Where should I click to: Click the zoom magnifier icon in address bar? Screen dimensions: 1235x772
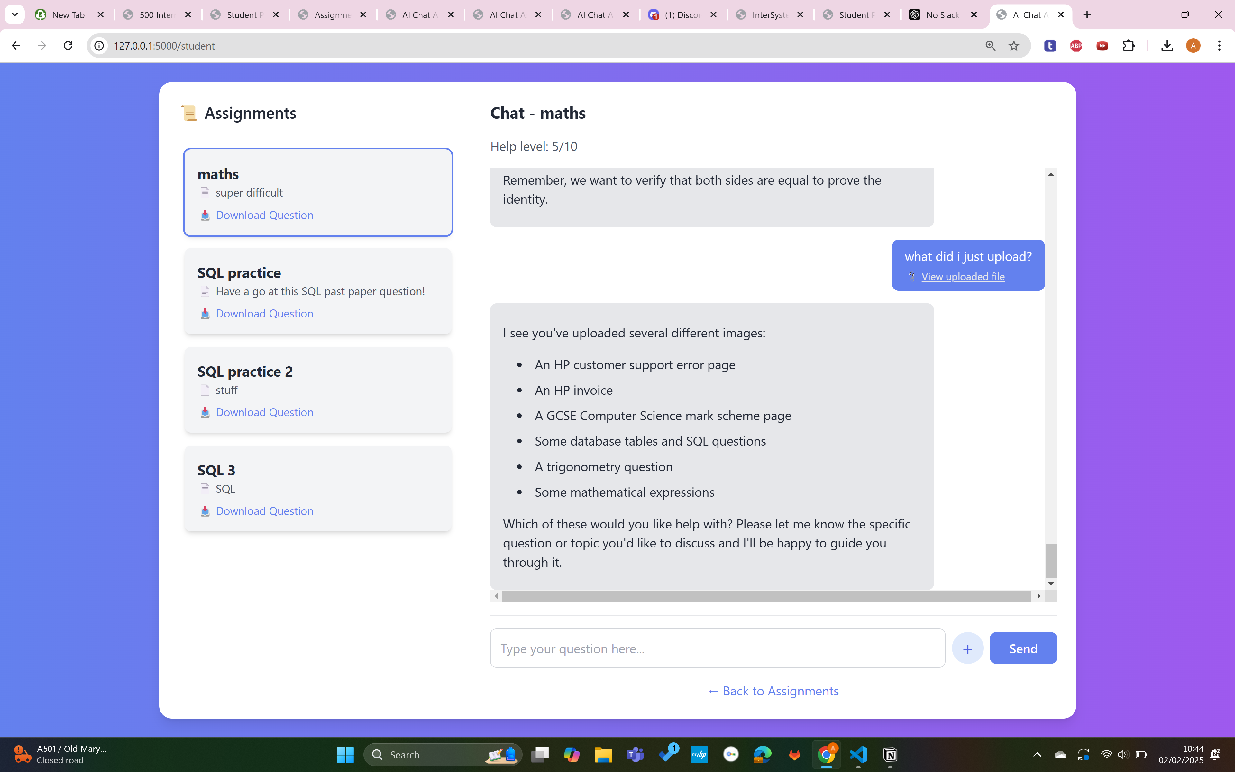990,45
